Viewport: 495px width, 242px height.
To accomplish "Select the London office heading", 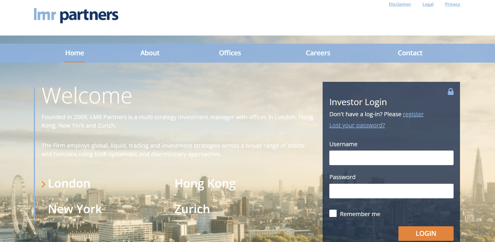I will [x=69, y=184].
